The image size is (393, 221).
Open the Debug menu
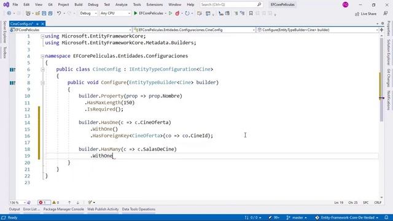[x=93, y=4]
